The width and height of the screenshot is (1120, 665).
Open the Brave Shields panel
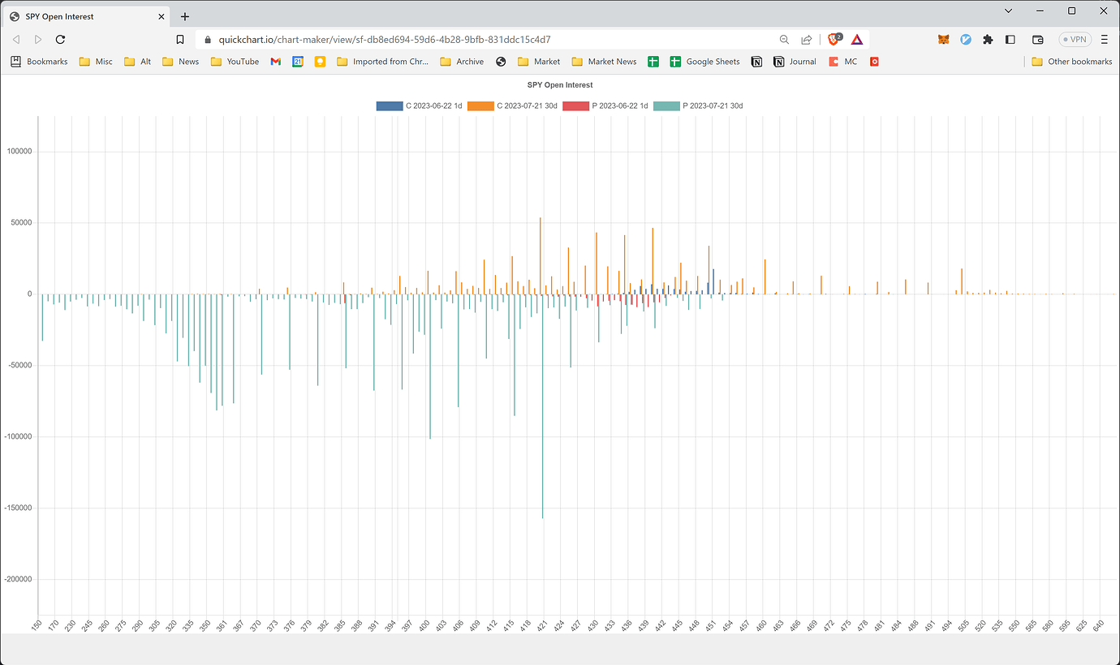pos(834,38)
